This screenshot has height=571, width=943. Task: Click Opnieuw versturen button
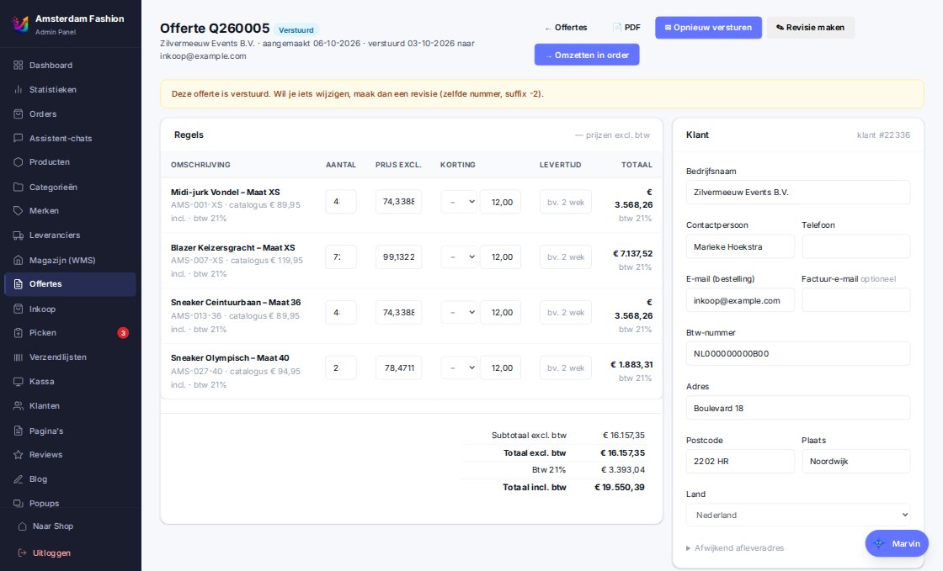[708, 28]
